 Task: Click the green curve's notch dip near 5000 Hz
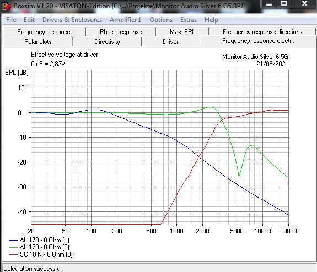(x=239, y=176)
